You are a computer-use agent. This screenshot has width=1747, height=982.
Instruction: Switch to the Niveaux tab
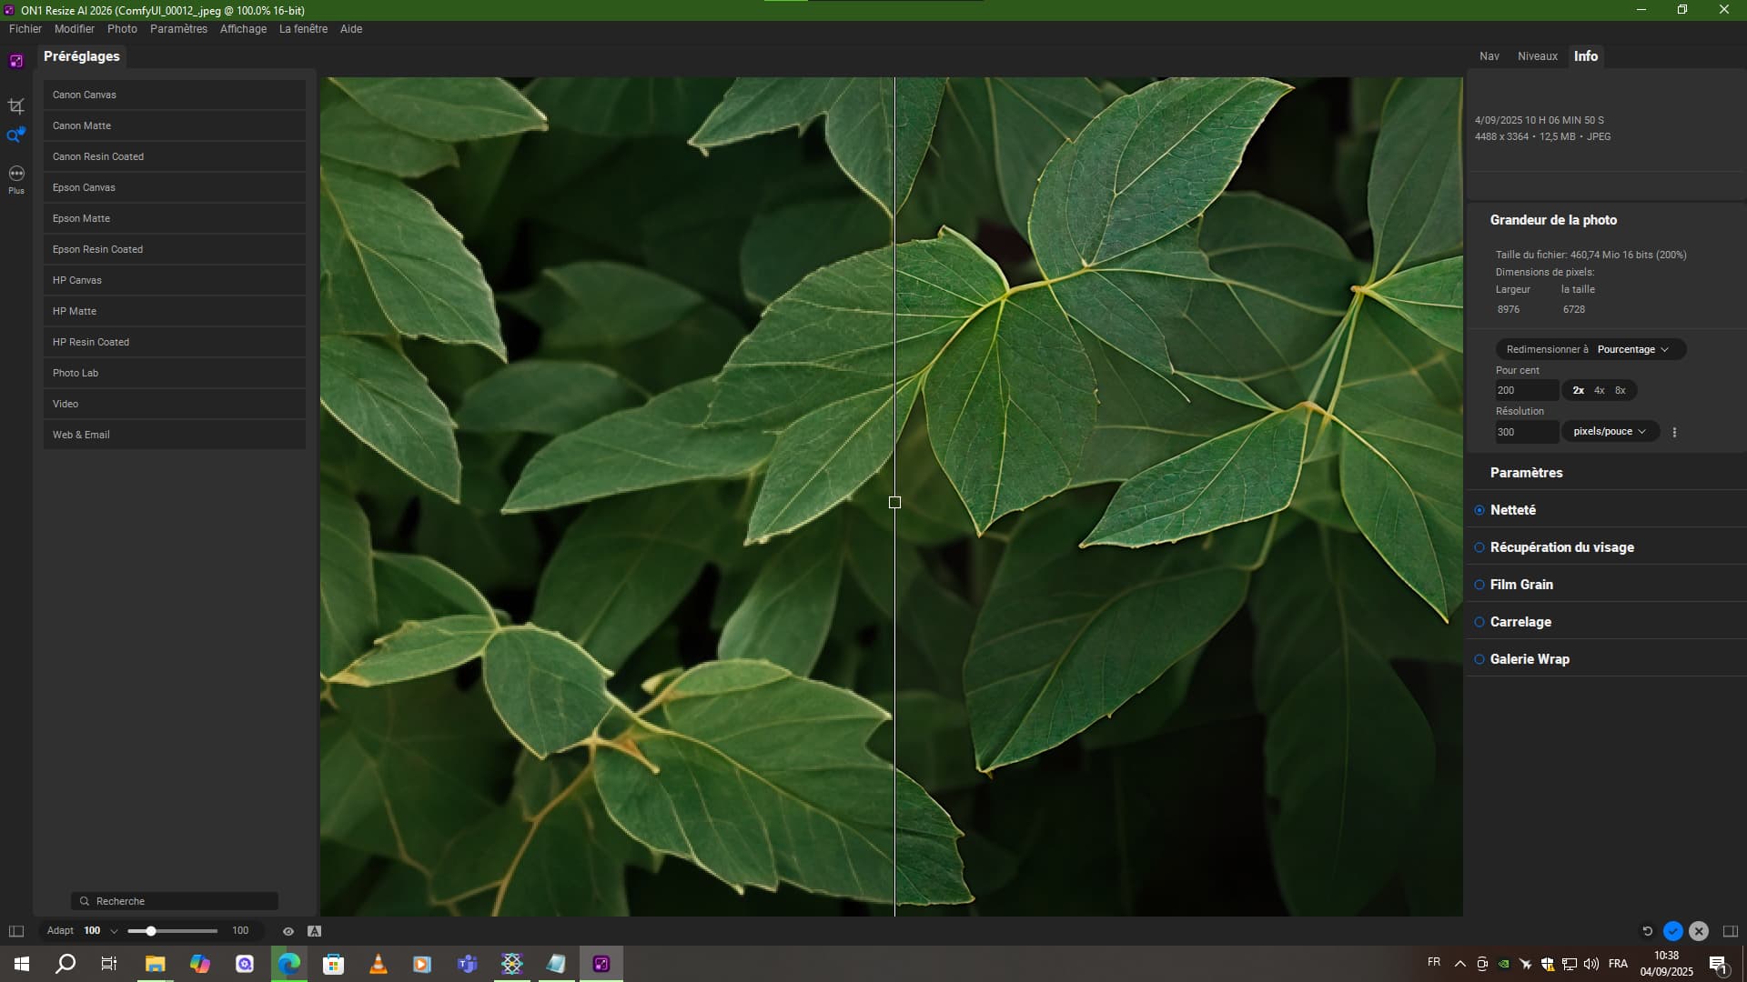pos(1537,56)
